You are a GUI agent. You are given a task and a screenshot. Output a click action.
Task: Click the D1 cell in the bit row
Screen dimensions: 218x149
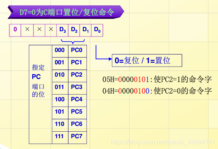coord(85,30)
